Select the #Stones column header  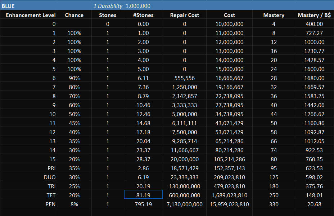point(143,15)
